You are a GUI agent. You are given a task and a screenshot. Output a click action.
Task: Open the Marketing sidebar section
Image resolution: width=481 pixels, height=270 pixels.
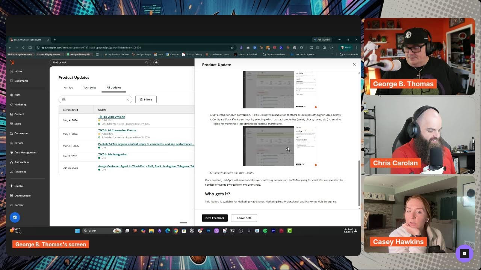pos(20,105)
